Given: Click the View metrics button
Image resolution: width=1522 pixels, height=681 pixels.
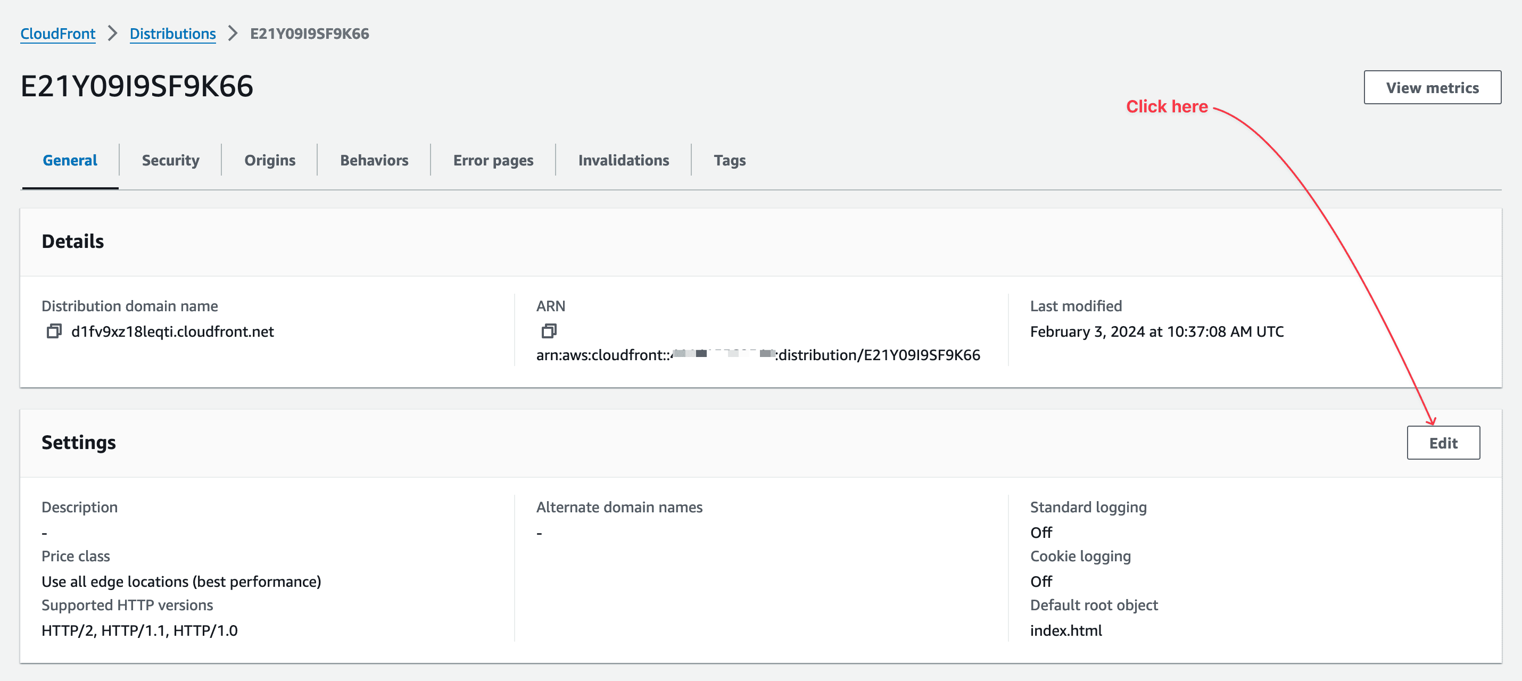Looking at the screenshot, I should pos(1432,87).
